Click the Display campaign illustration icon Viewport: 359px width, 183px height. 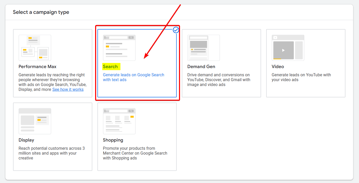35,121
